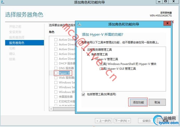Screen dimensions: 180x127
Task: Collapse the Hyper-V 管理工具 tree node
Action: tap(92, 59)
